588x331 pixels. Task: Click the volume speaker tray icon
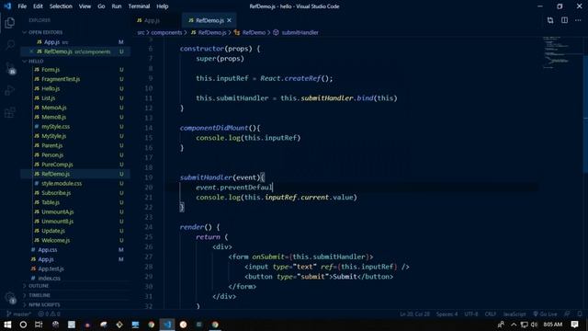tap(534, 325)
